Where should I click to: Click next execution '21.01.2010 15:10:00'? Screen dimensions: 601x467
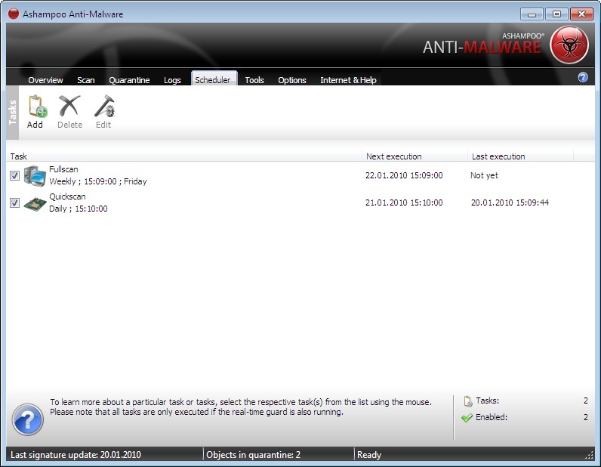tap(404, 203)
